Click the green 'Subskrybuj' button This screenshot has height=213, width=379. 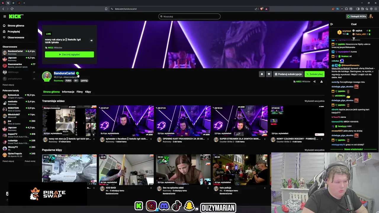[314, 74]
